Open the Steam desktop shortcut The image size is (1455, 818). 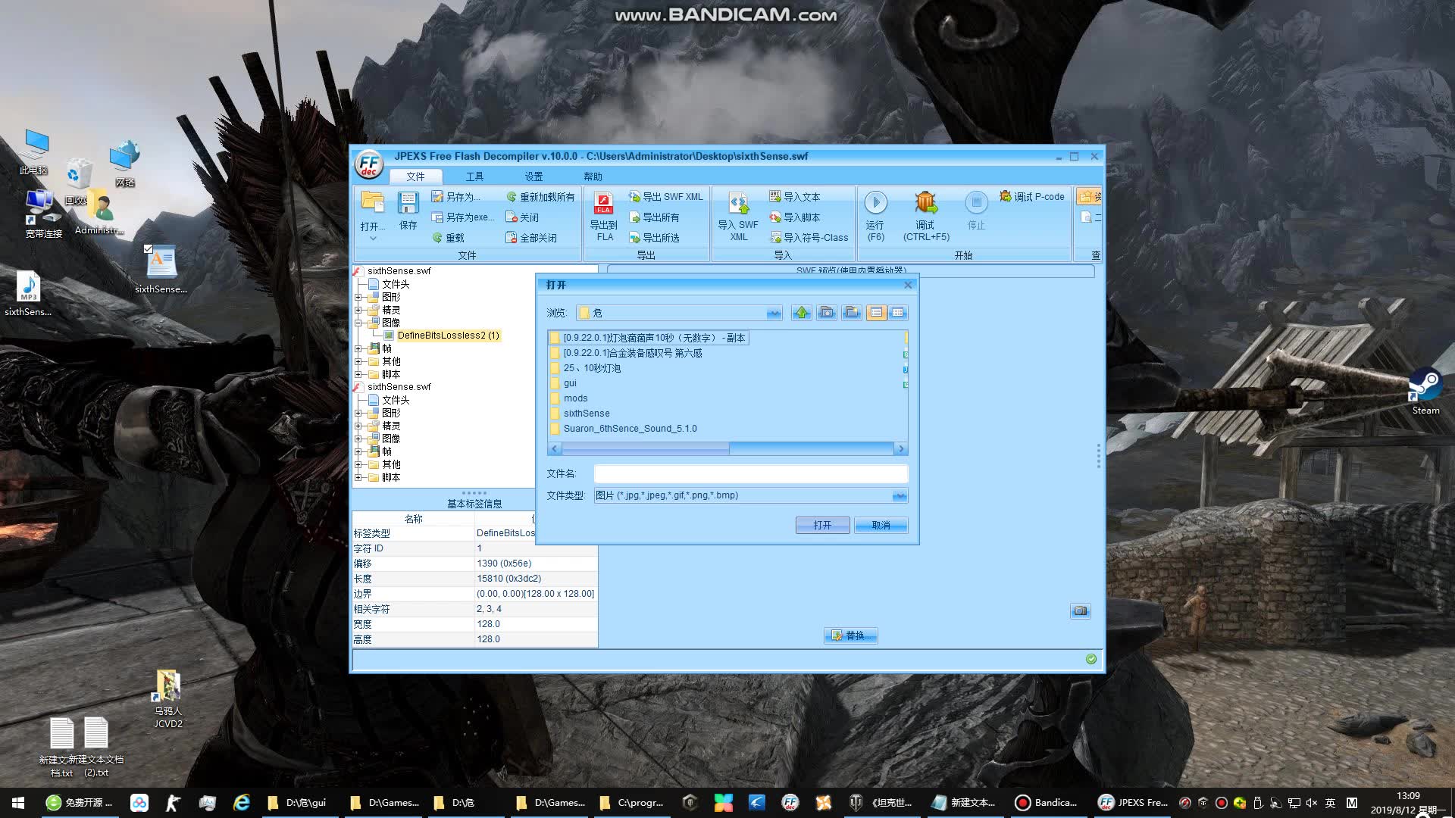point(1425,392)
